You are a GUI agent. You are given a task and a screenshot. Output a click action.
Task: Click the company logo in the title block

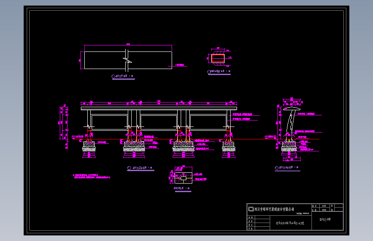coord(251,209)
